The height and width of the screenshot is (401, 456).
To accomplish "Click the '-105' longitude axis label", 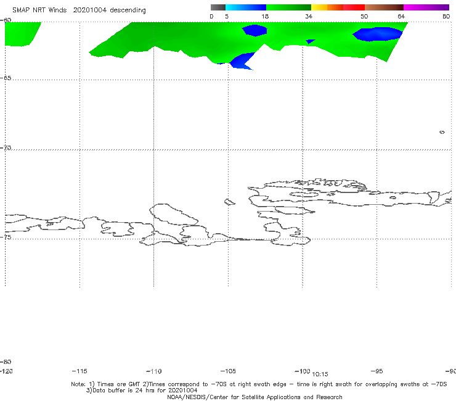I will [228, 371].
